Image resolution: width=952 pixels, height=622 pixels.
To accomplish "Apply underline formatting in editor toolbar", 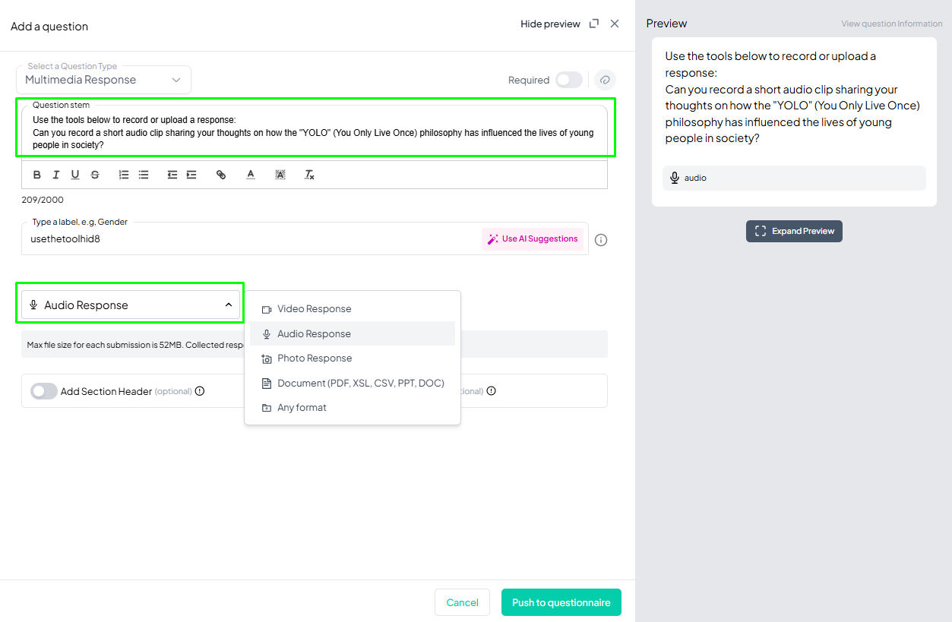I will click(75, 175).
